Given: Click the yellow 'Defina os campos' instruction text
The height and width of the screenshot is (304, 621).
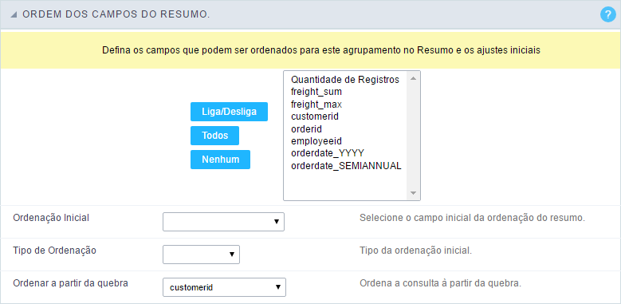Looking at the screenshot, I should point(321,51).
